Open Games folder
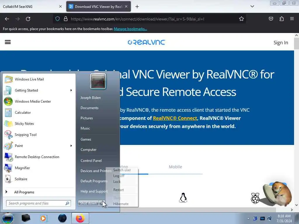299x224 pixels. [x=86, y=139]
